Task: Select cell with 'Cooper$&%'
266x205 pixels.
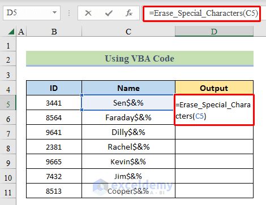Action: (128, 191)
